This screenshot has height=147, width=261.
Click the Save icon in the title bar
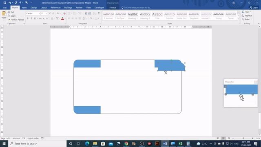coord(4,3)
